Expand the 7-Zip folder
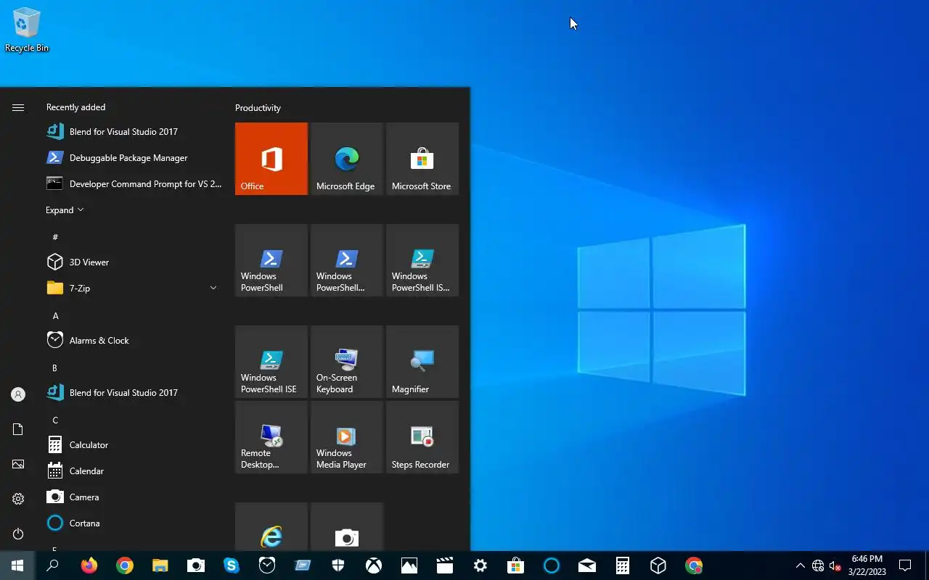 coord(132,289)
